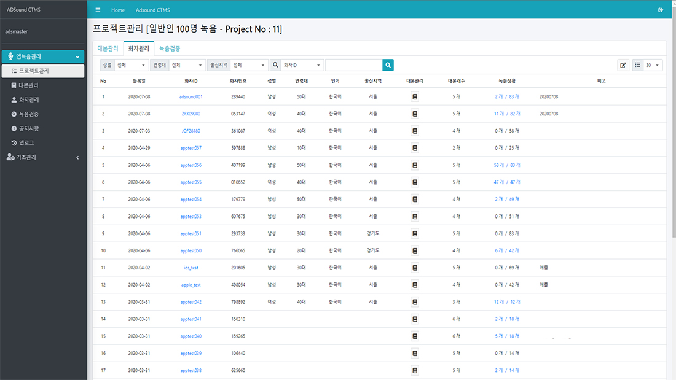Open 녹음검증 in the sidebar
Image resolution: width=676 pixels, height=380 pixels.
pos(43,114)
